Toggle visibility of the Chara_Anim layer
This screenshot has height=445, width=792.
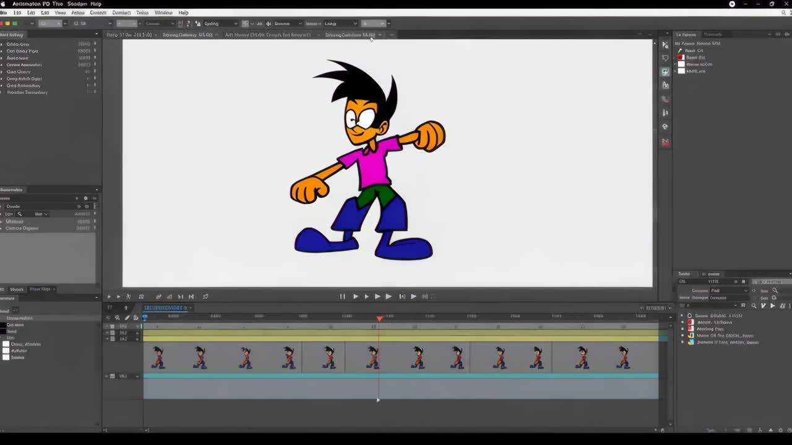pyautogui.click(x=6, y=344)
